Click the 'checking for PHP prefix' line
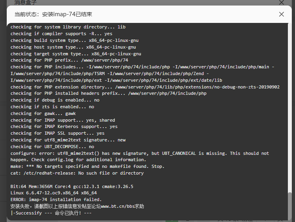This screenshot has height=222, width=295. (69, 60)
